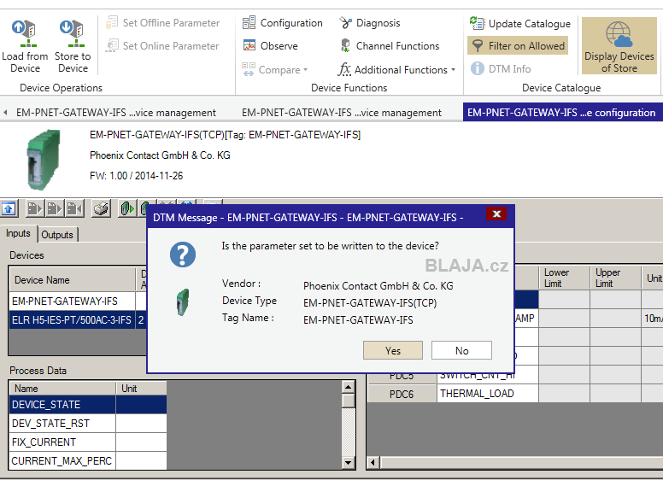Open Channel Functions
The width and height of the screenshot is (663, 480).
tap(390, 45)
